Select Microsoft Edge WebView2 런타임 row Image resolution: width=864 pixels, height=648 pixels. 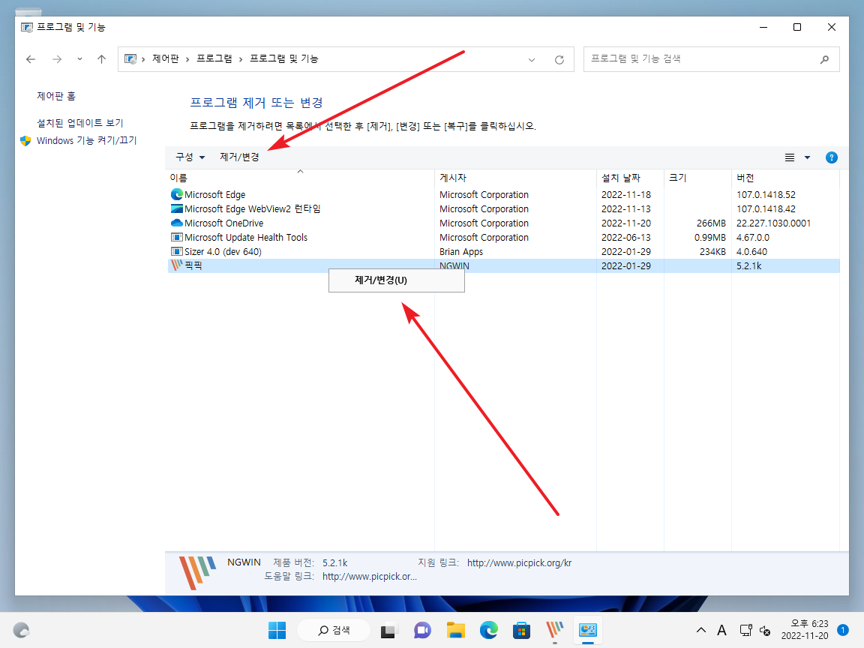503,208
